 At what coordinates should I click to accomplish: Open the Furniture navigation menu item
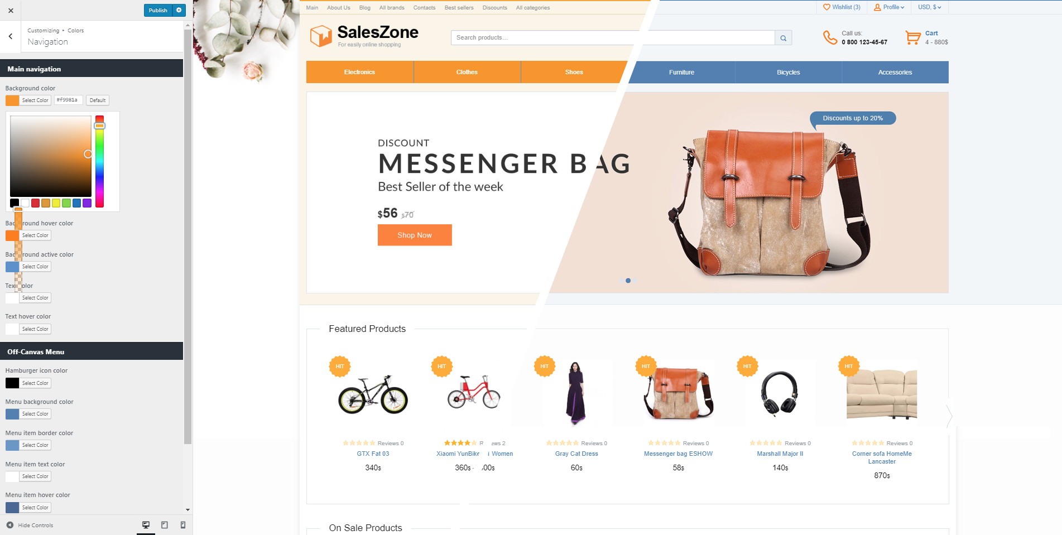coord(681,73)
